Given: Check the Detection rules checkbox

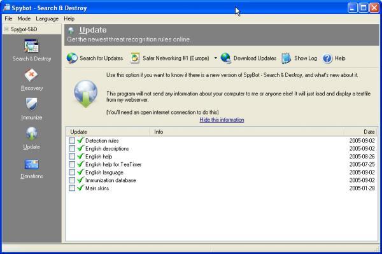Looking at the screenshot, I should tap(72, 141).
